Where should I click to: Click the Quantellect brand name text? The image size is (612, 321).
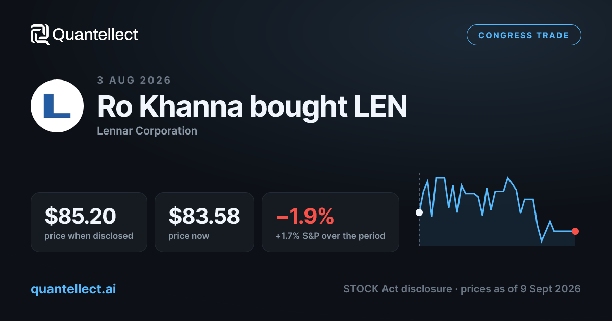pos(95,35)
